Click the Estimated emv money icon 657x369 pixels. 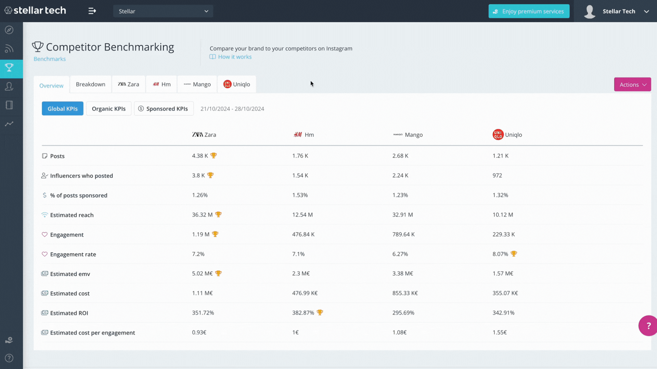[x=44, y=274]
